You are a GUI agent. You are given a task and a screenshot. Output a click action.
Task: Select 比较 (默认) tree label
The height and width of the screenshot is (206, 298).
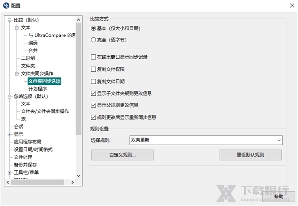pyautogui.click(x=26, y=20)
